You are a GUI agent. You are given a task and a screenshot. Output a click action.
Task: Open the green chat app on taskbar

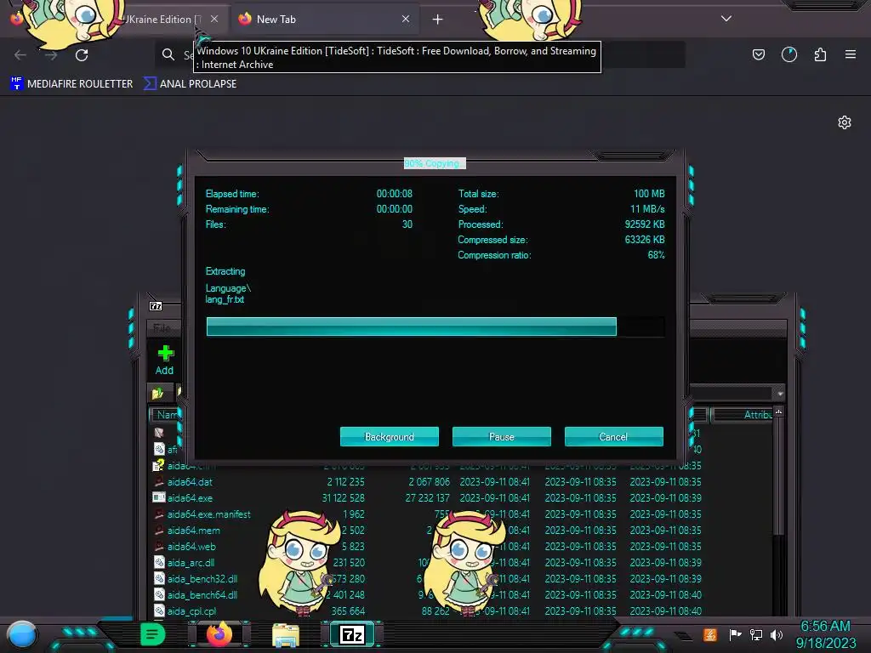(153, 634)
